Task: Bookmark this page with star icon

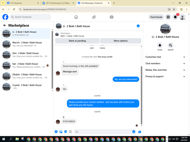Action: point(174,9)
